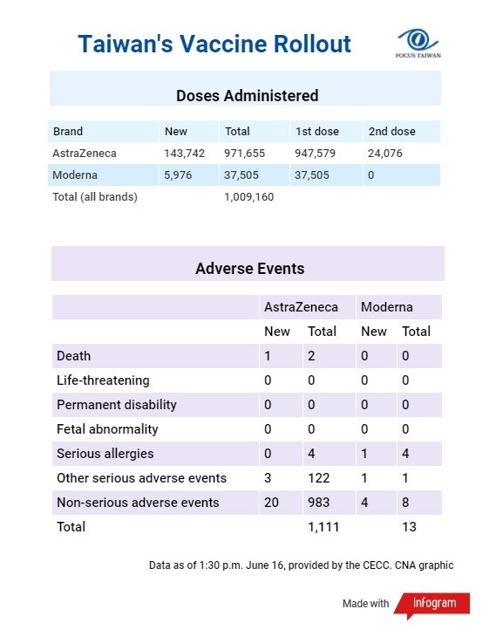The height and width of the screenshot is (630, 496).
Task: Click the AstraZeneca adverse total 1,111
Action: [323, 527]
